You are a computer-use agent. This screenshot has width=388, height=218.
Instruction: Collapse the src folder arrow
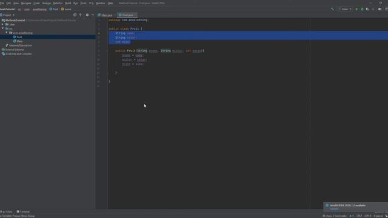2,28
